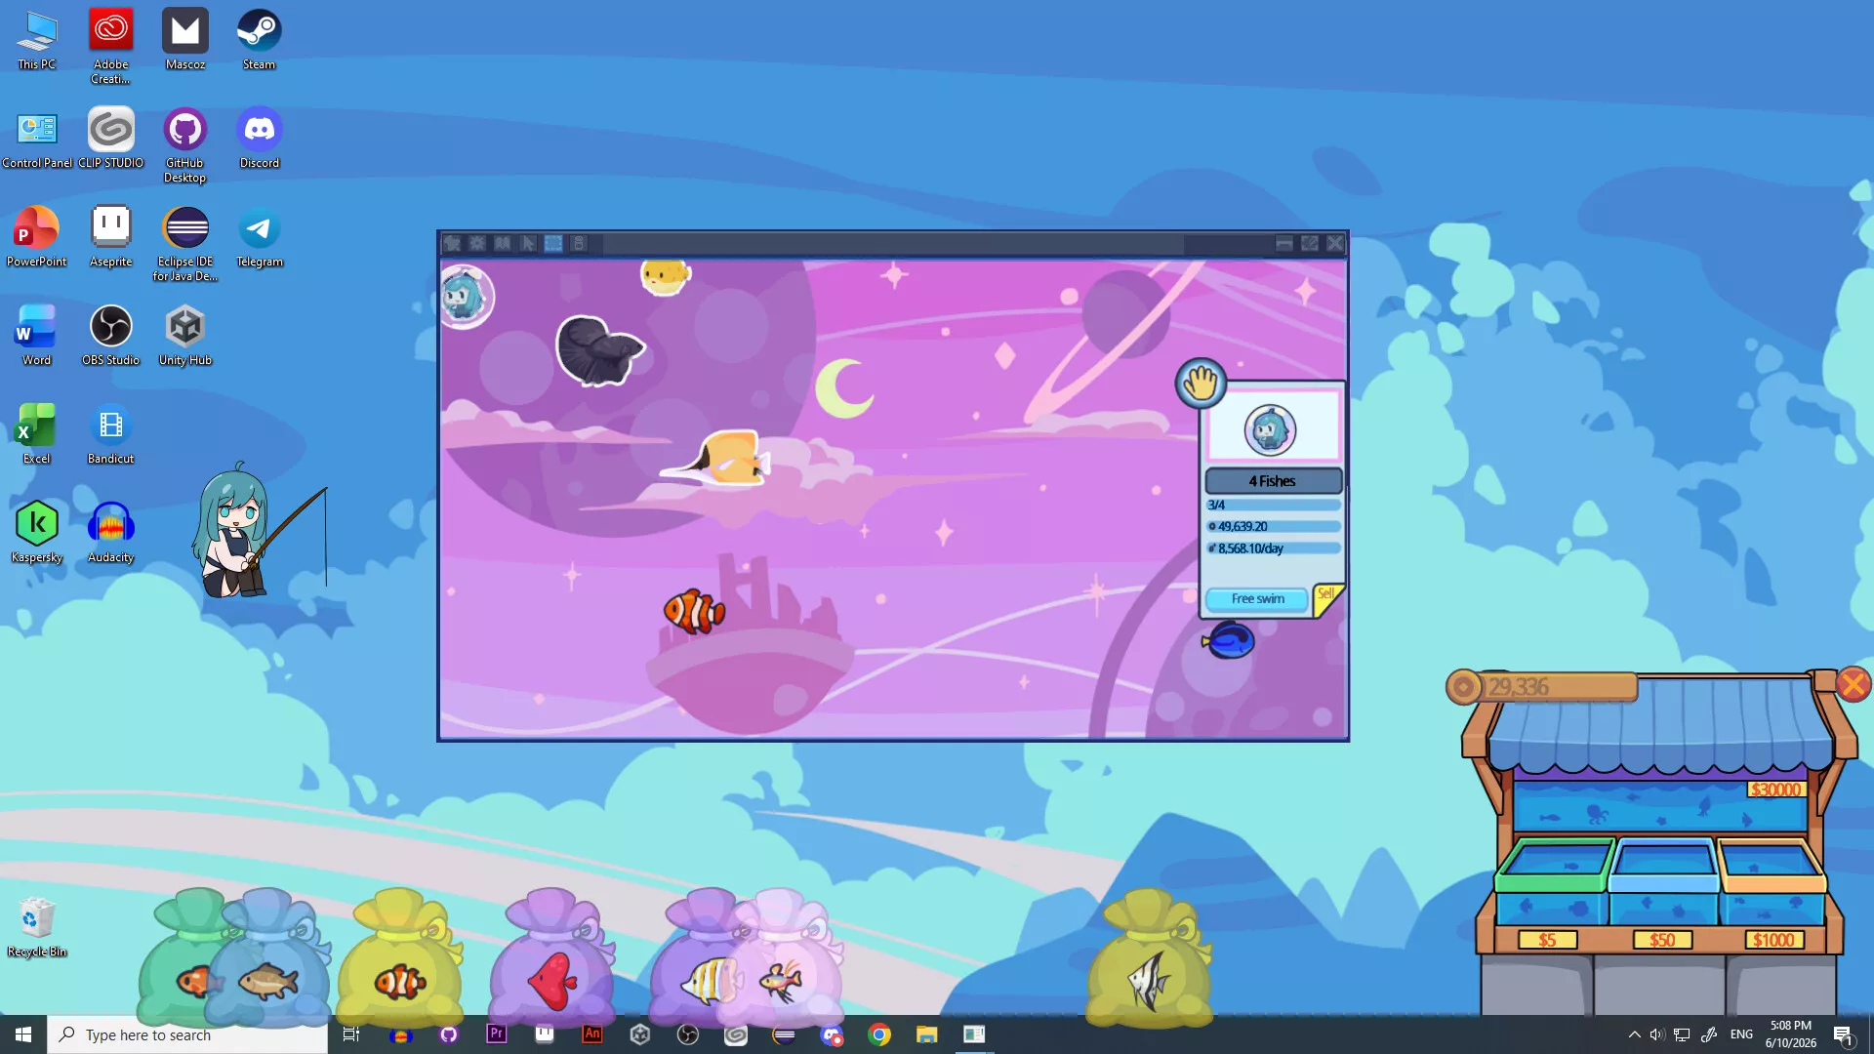Click the lock icon in the aquarium title bar

579,243
